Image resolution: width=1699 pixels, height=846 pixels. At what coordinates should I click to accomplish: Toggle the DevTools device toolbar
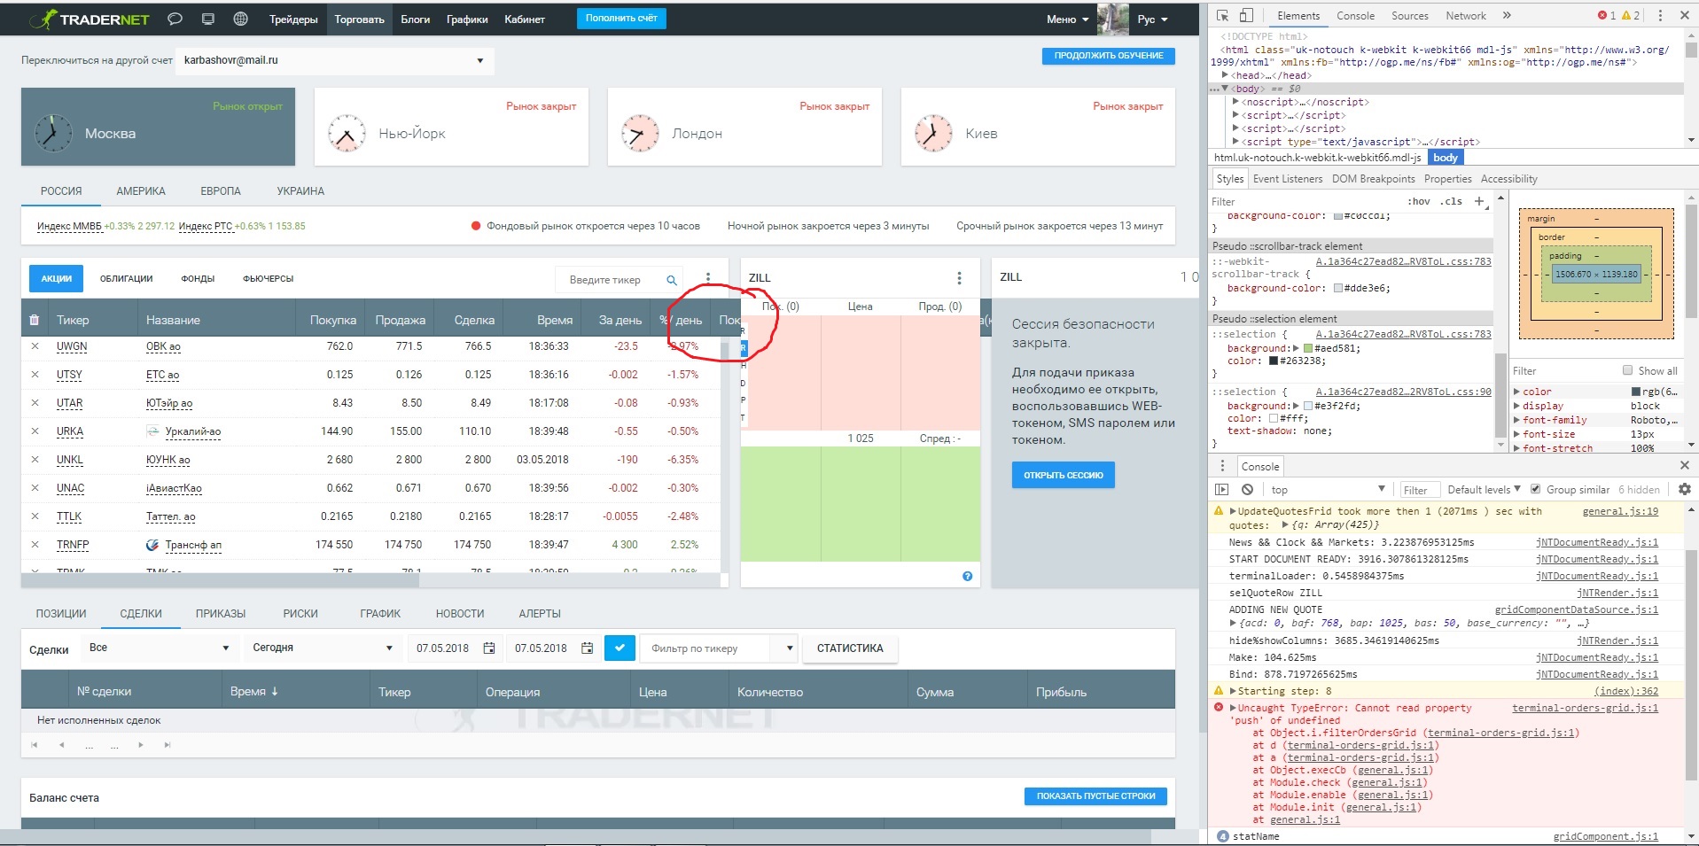point(1246,16)
